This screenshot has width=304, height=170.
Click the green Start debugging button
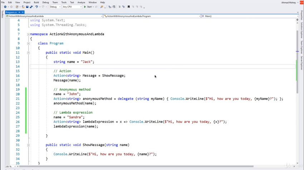88,7
